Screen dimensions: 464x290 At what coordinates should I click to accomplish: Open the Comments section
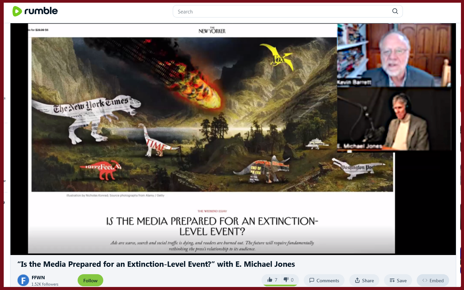324,280
